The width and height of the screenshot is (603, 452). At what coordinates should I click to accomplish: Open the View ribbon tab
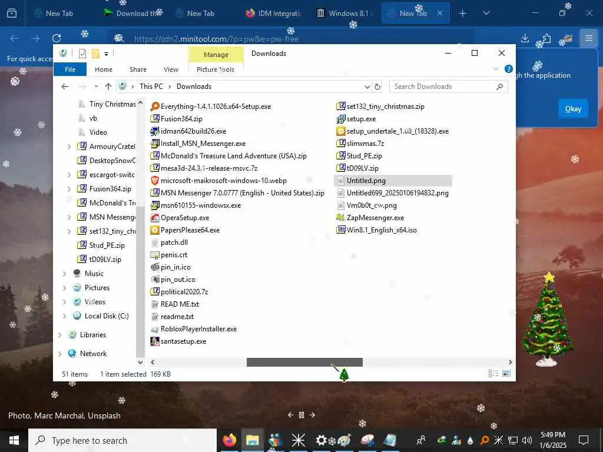[x=171, y=69]
